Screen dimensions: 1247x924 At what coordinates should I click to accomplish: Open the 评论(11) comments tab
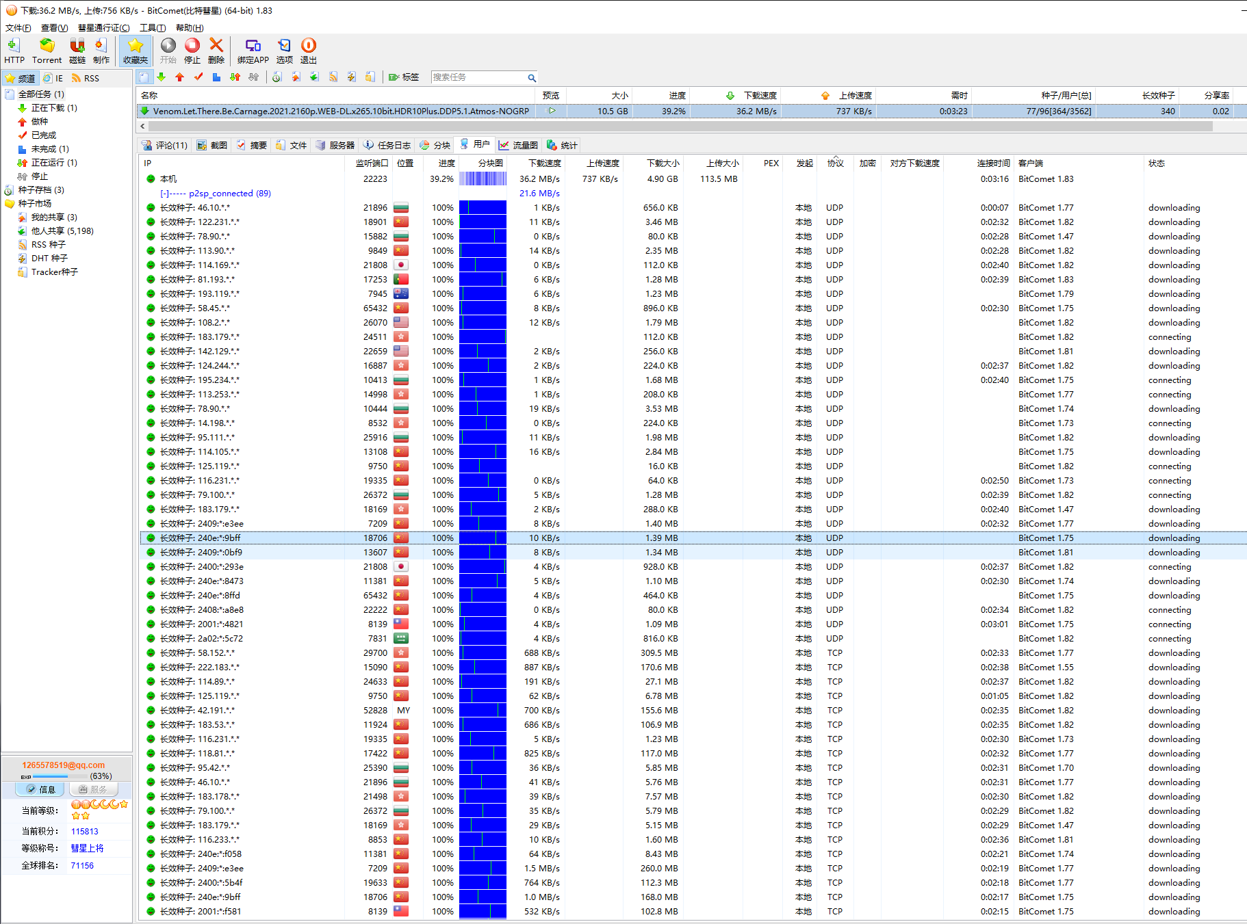[164, 145]
